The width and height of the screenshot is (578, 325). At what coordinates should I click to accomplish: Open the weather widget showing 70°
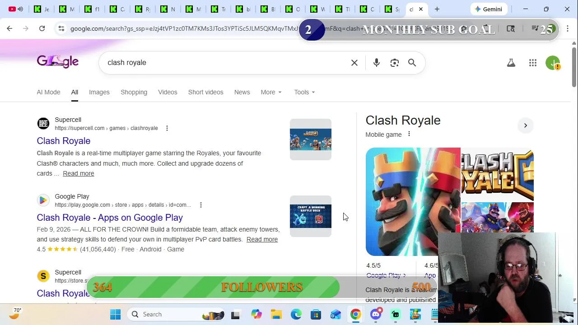click(15, 313)
